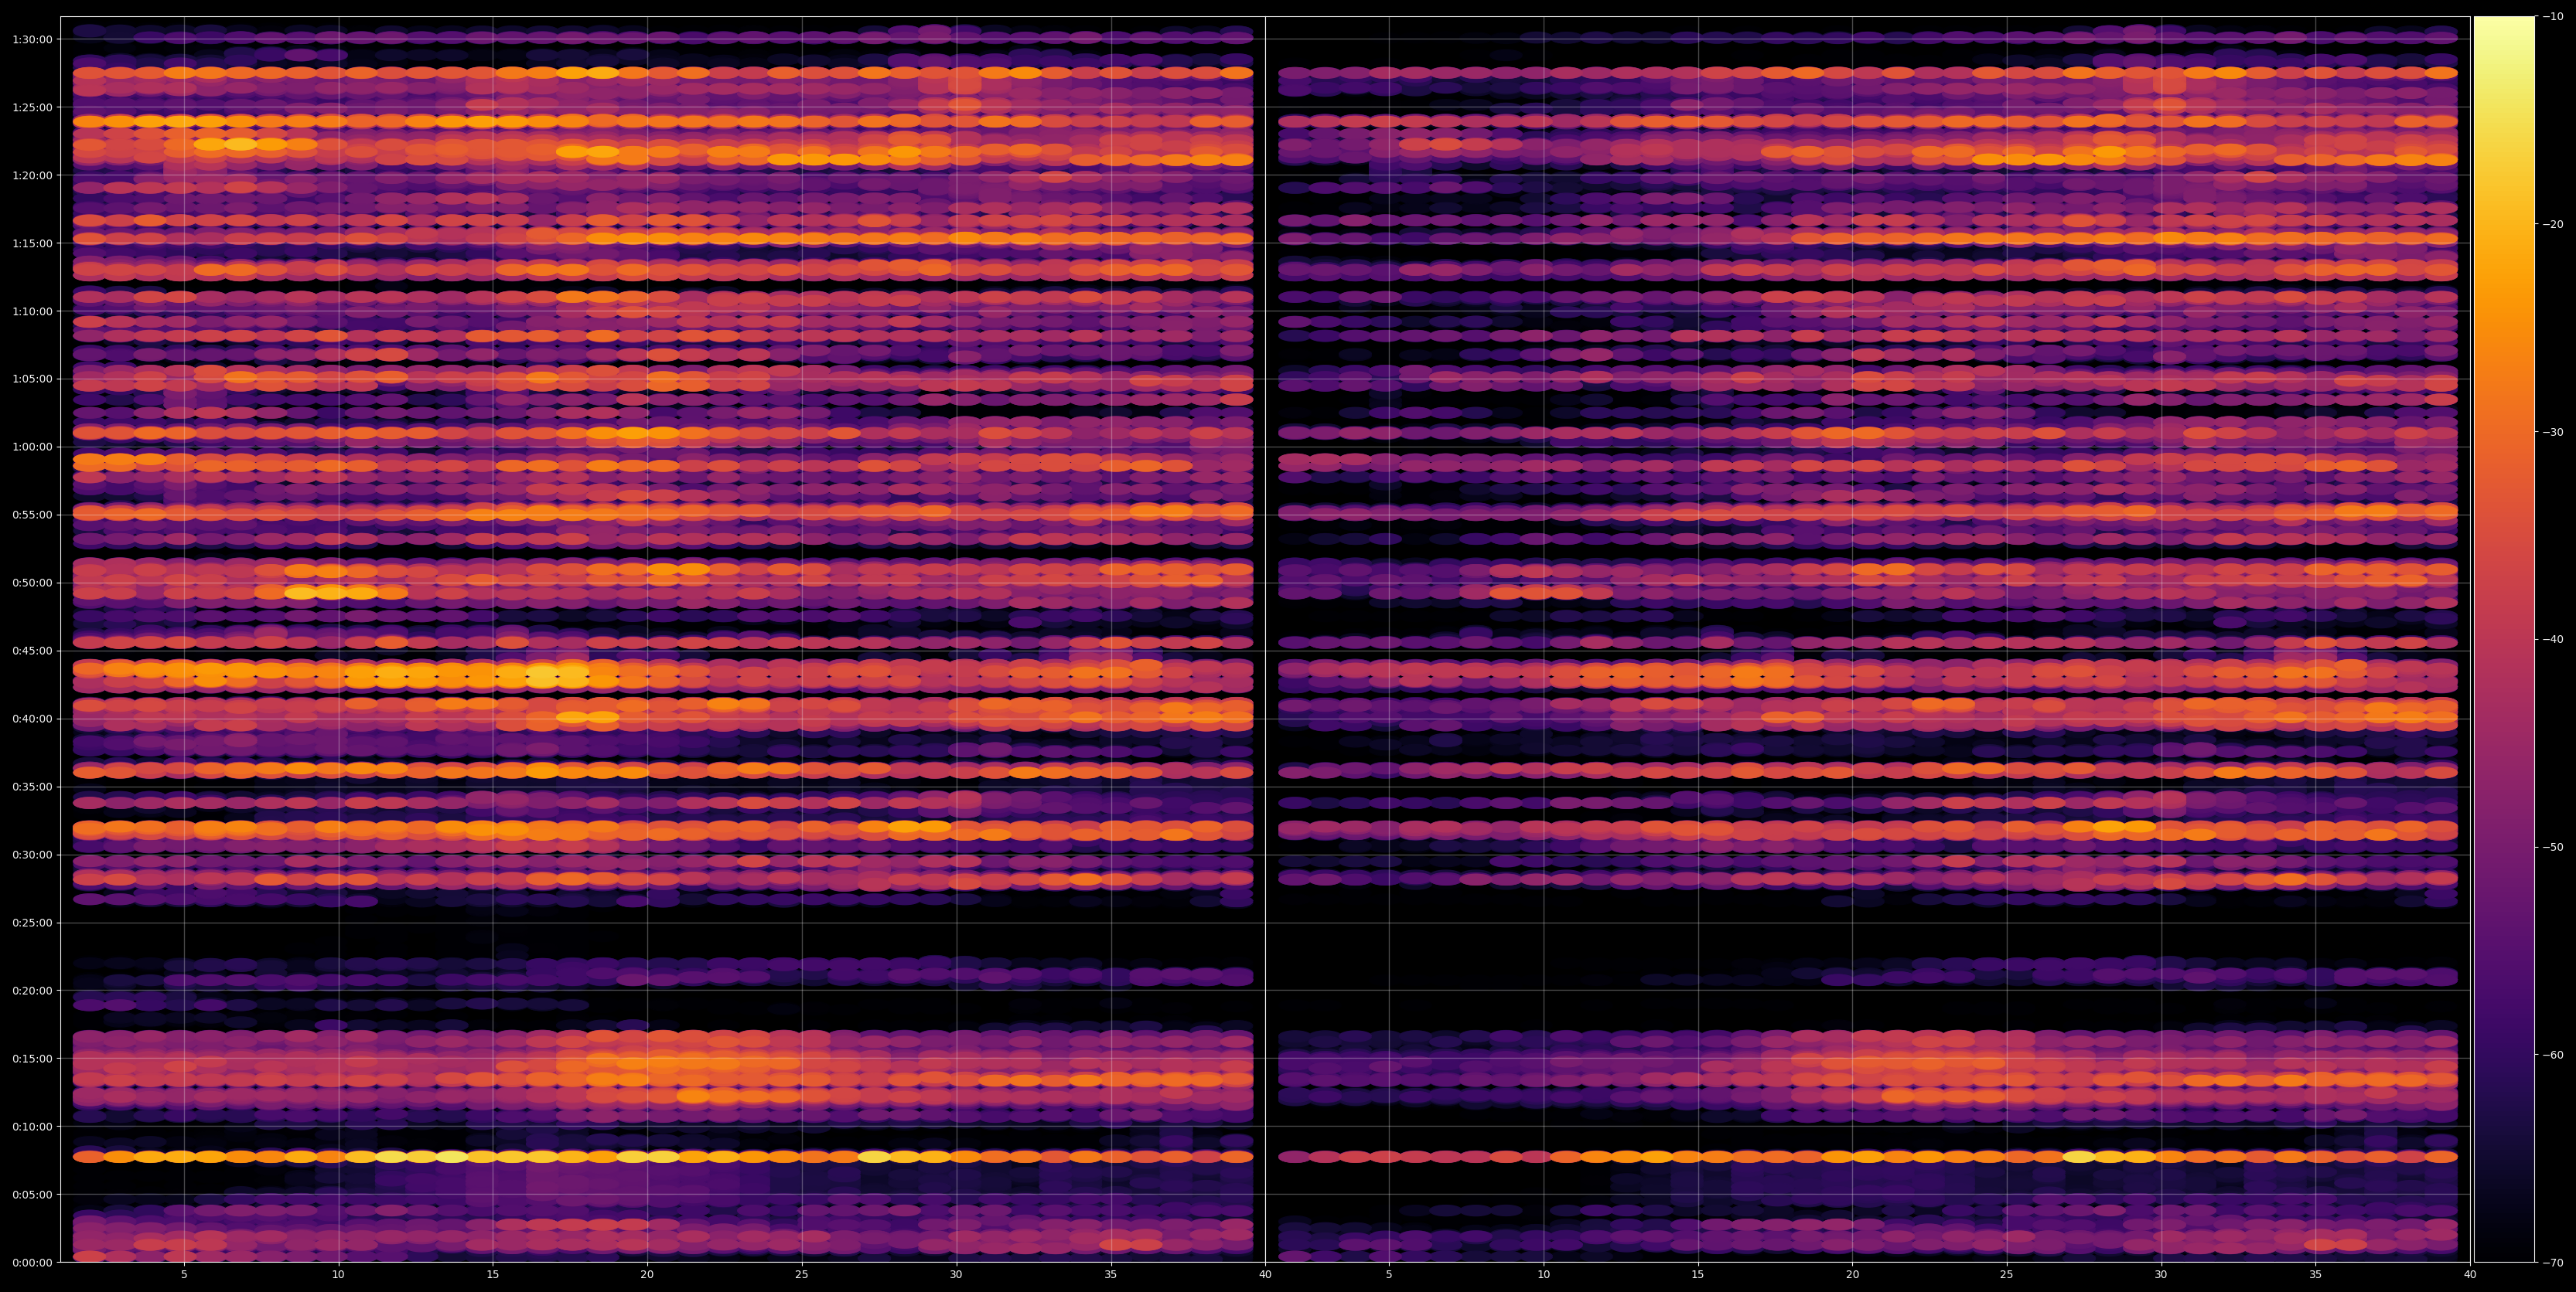Select x-axis label 20 of right heatmap
Screen dimensions: 2576x1292
tap(1852, 1275)
